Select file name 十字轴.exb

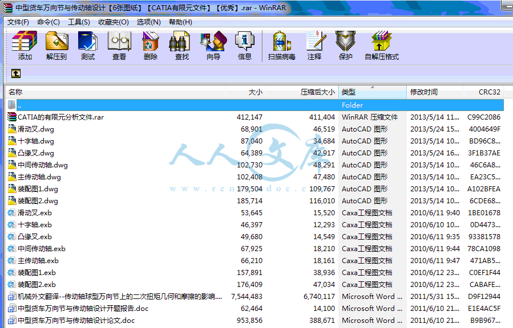coord(35,225)
